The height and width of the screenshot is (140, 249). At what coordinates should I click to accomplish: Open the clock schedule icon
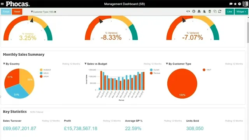pos(194,11)
